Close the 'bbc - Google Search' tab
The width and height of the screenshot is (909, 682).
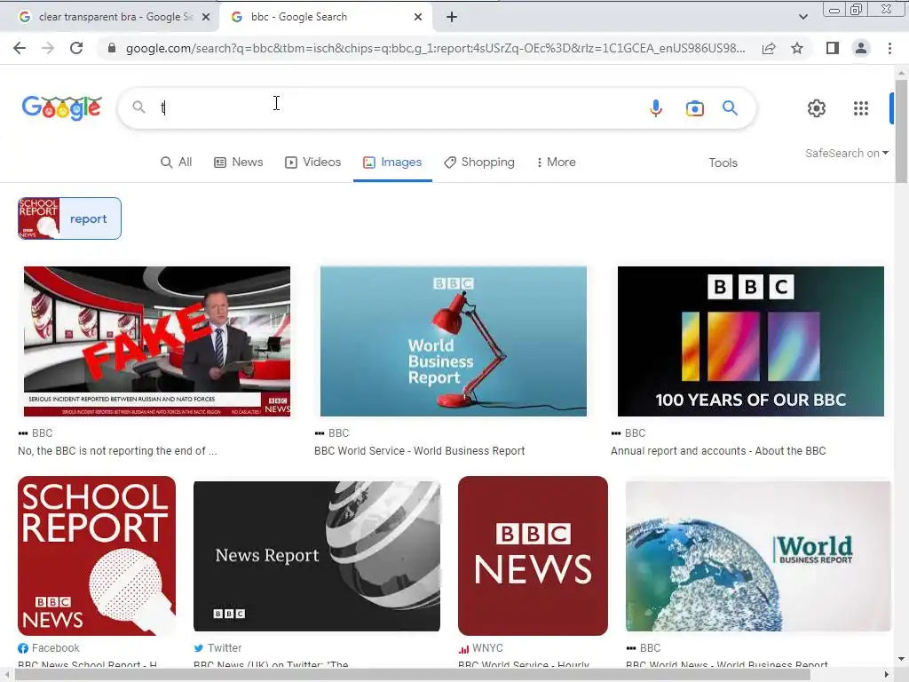418,17
